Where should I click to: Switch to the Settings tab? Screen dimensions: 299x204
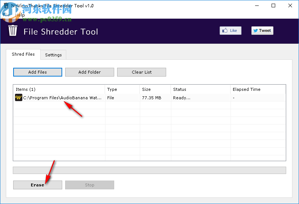[53, 55]
